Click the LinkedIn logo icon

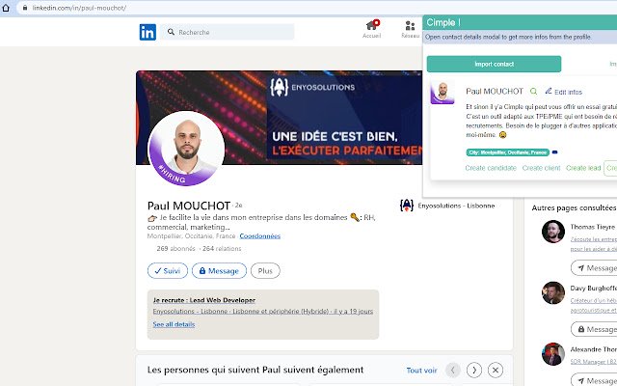click(x=148, y=32)
